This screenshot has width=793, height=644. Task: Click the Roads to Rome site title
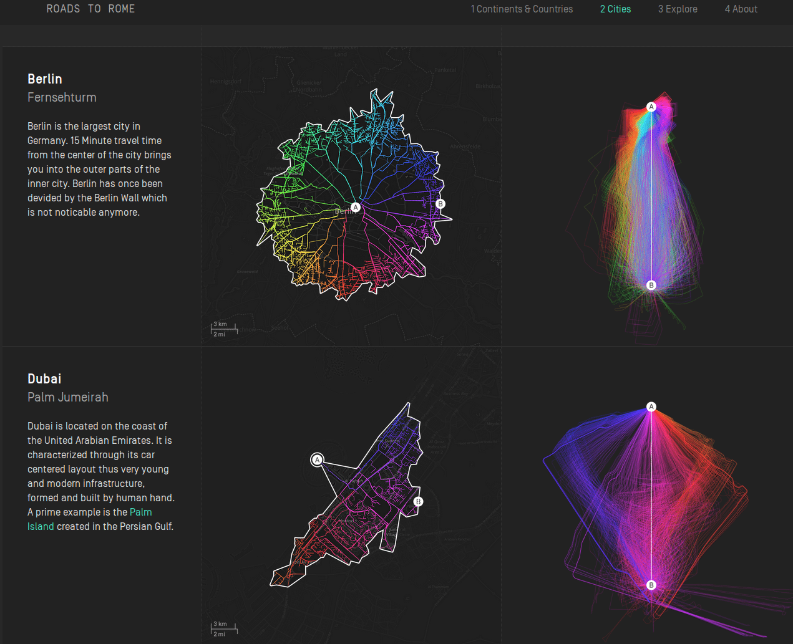click(90, 9)
